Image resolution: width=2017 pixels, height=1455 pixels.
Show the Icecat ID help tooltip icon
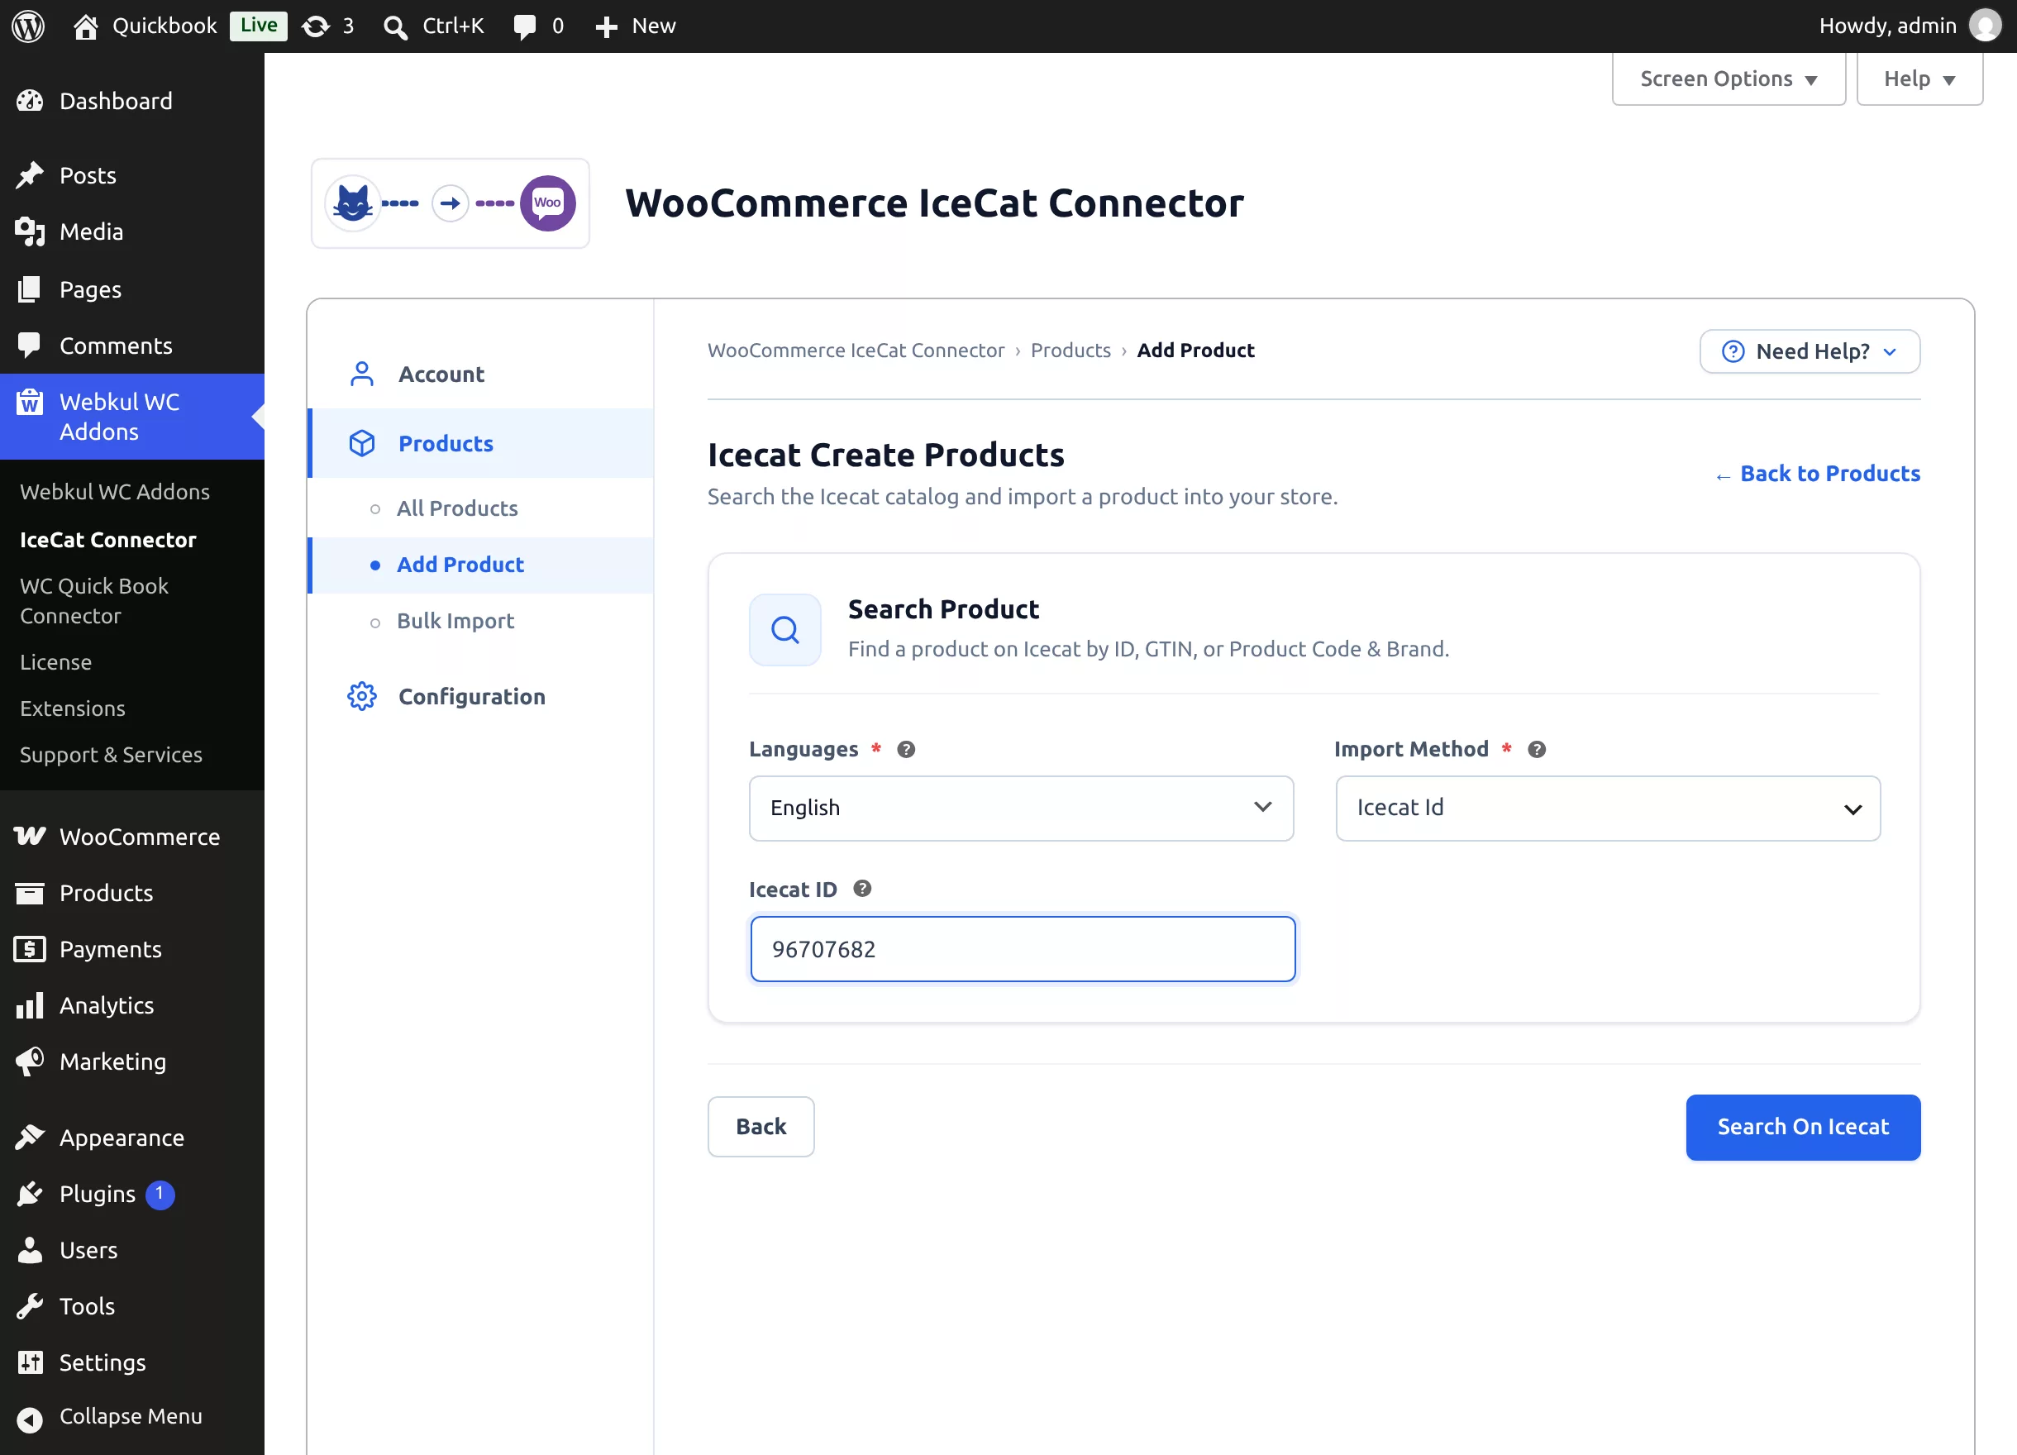[x=861, y=888]
